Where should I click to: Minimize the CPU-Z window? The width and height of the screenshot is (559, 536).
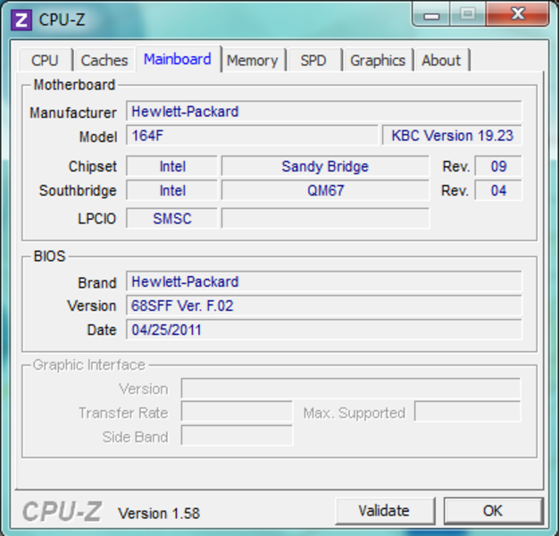[431, 14]
